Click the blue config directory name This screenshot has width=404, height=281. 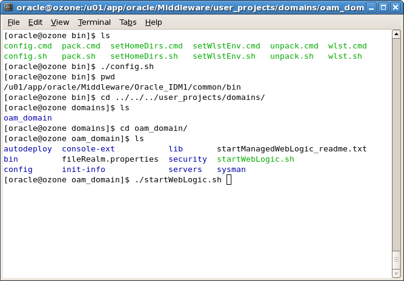tap(18, 170)
